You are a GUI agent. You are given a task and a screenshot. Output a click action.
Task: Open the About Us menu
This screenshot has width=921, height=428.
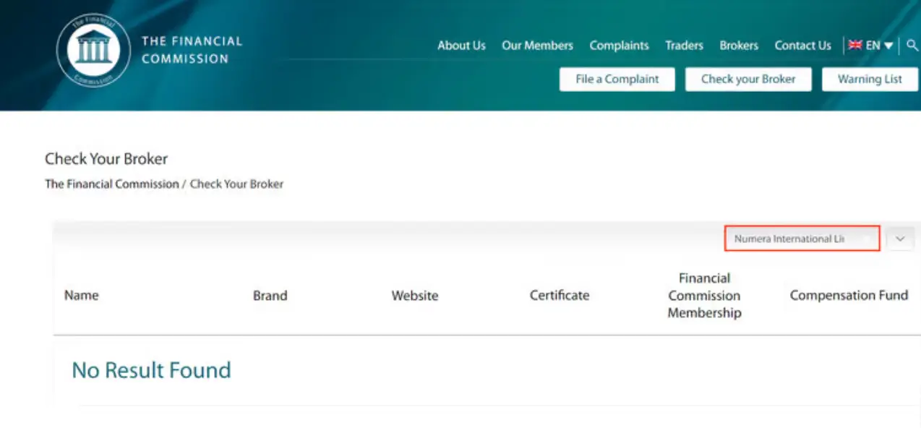click(461, 45)
